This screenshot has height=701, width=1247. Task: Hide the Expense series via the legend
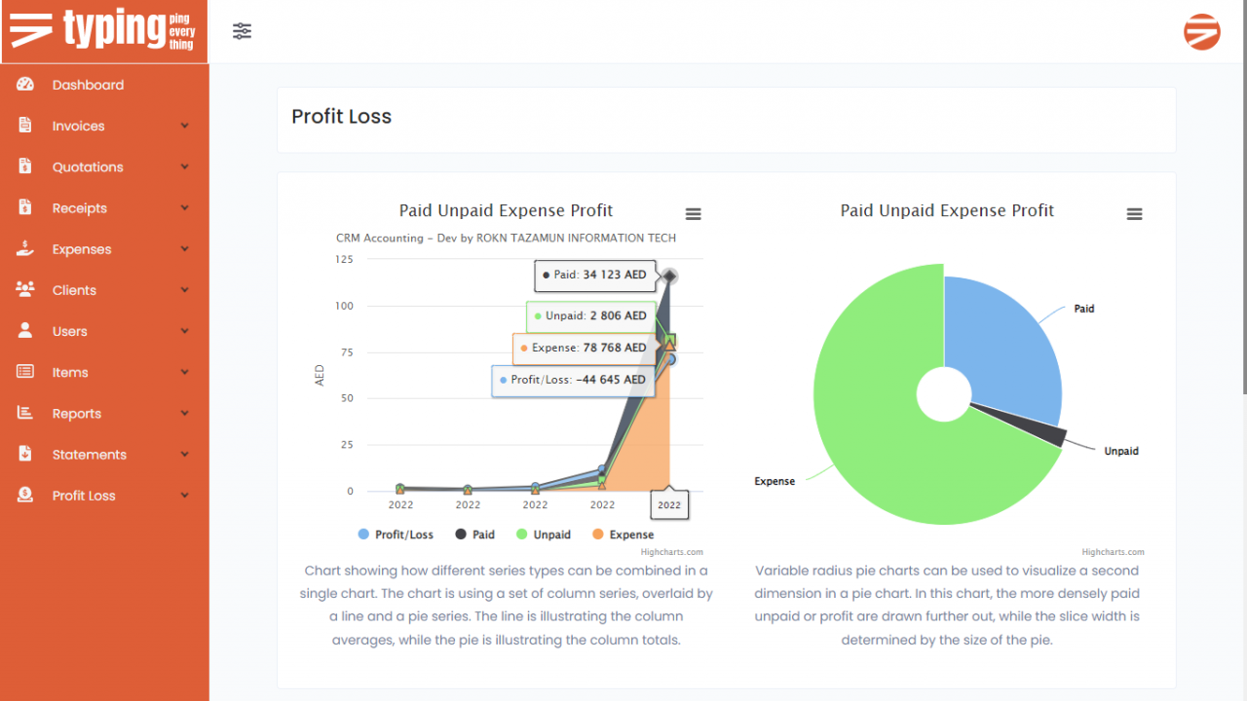[x=616, y=534]
